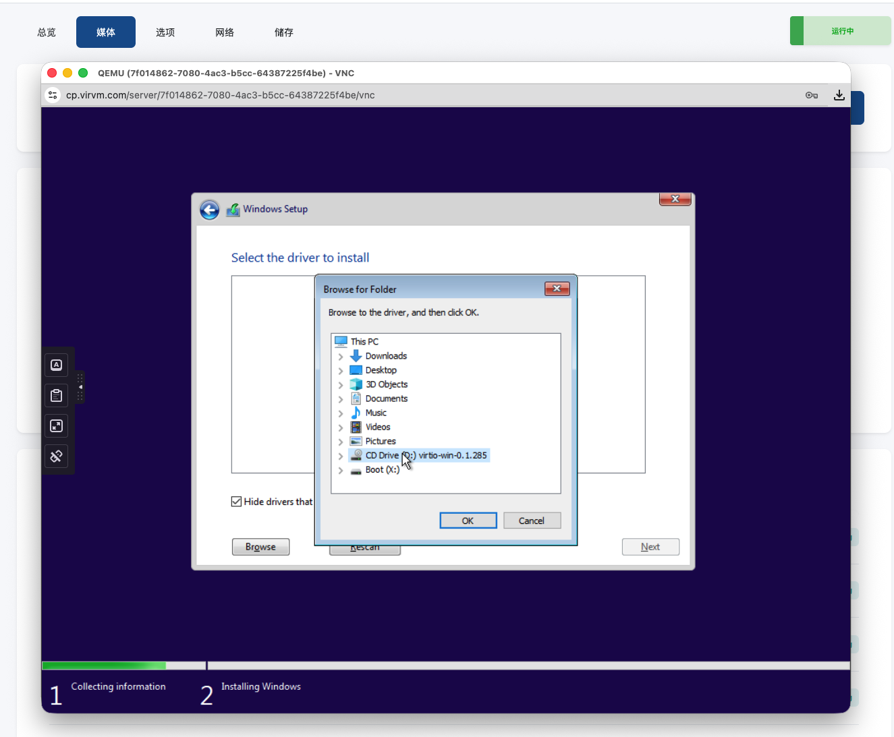
Task: Click the QEMU VNC window title text
Action: pos(226,73)
